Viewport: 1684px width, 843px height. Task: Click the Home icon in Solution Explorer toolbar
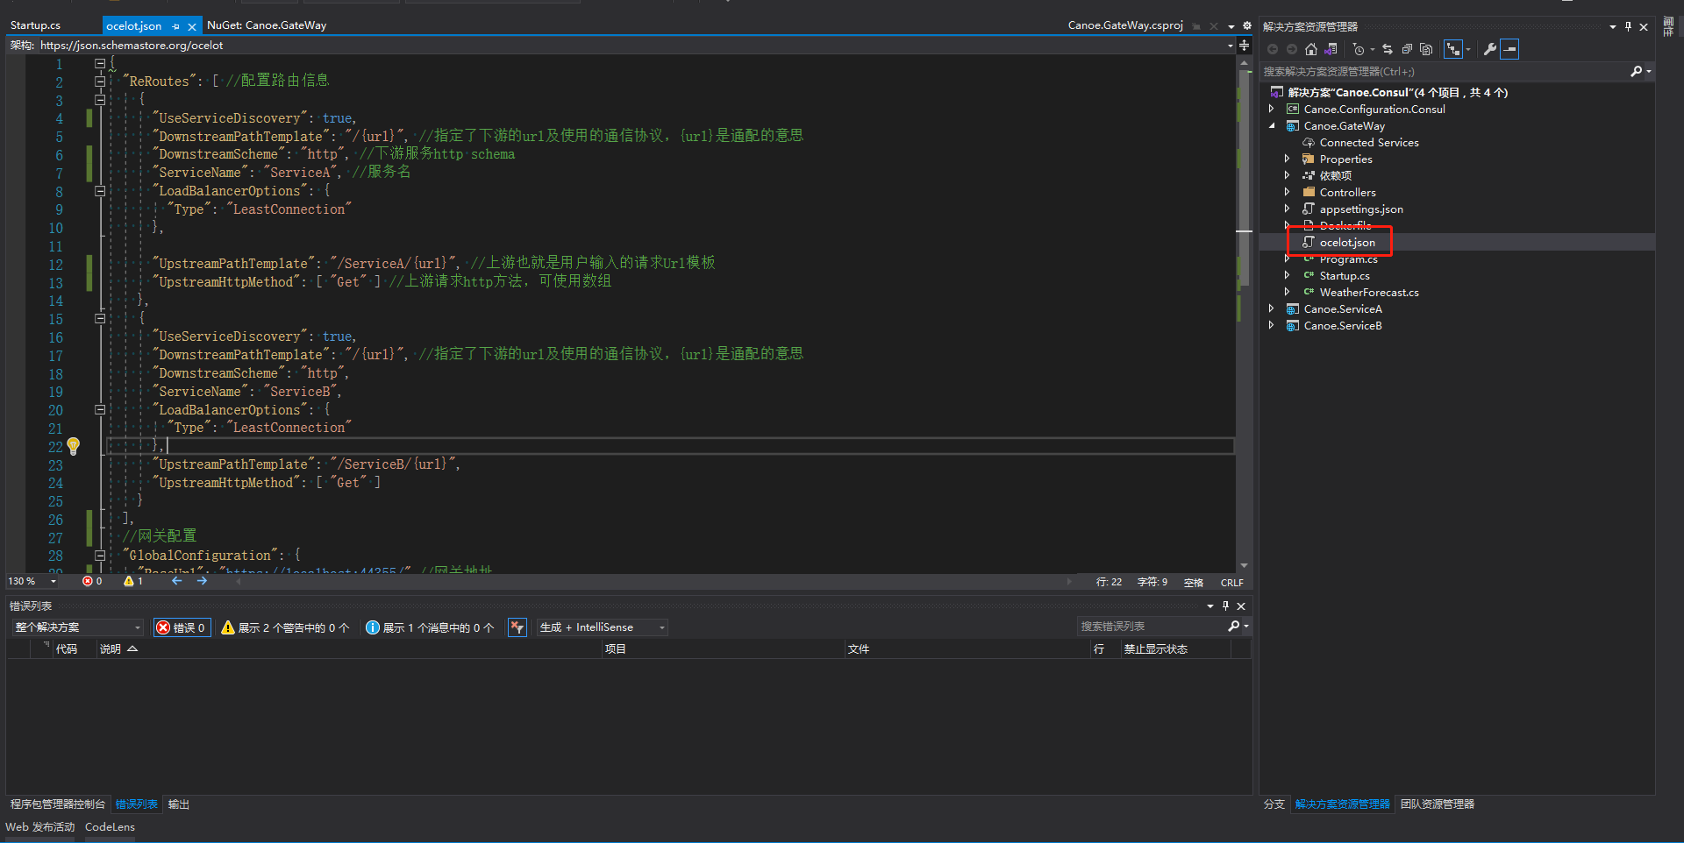[x=1311, y=49]
